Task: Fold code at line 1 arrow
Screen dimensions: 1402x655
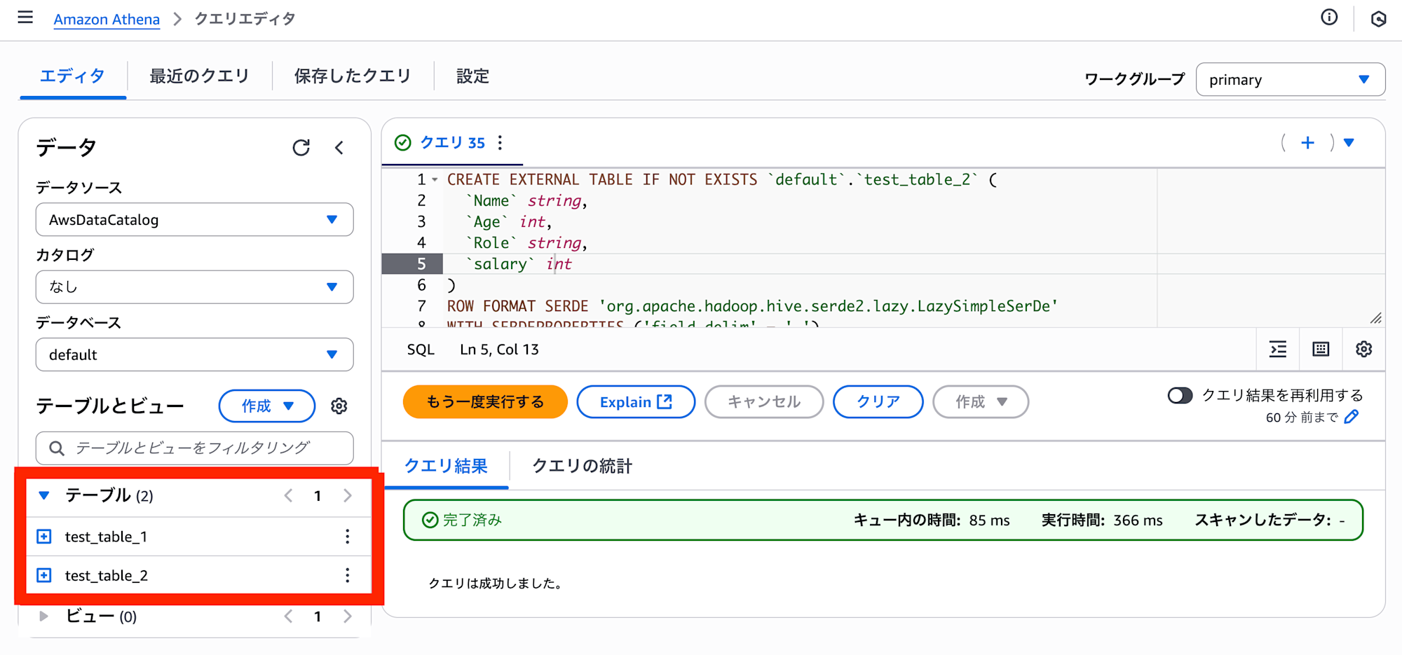Action: (435, 180)
